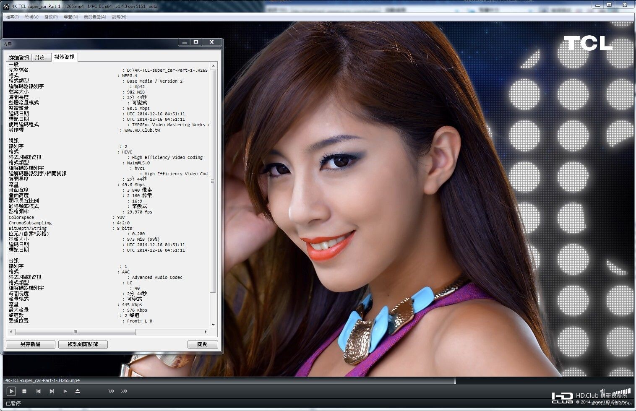This screenshot has height=411, width=636.
Task: Click the '50.1 Mbps' overall bitrate value
Action: pyautogui.click(x=138, y=108)
